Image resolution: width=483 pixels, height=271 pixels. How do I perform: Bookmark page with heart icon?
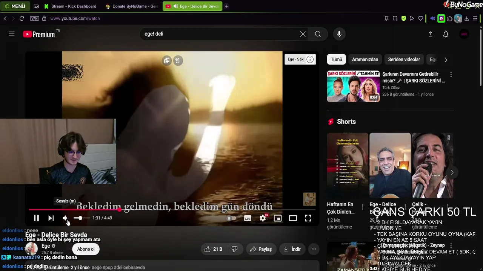tap(421, 18)
